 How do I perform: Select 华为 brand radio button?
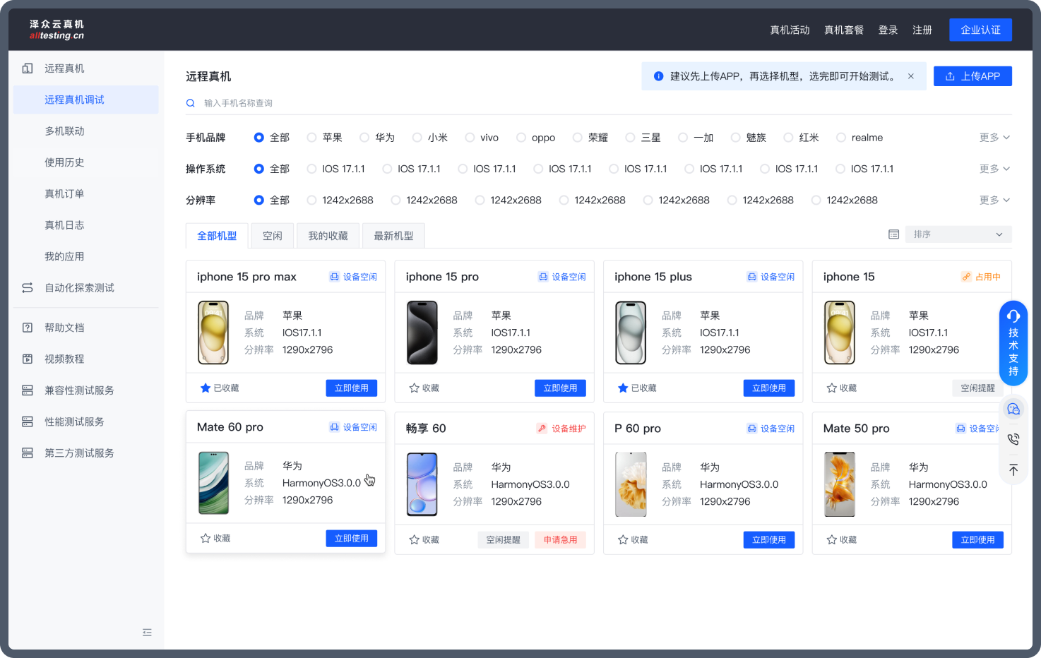(364, 138)
